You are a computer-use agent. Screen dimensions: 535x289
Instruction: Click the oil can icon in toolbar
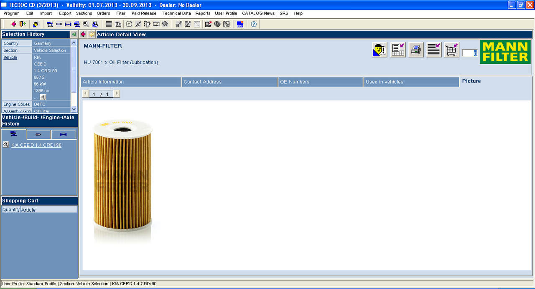[x=147, y=24]
